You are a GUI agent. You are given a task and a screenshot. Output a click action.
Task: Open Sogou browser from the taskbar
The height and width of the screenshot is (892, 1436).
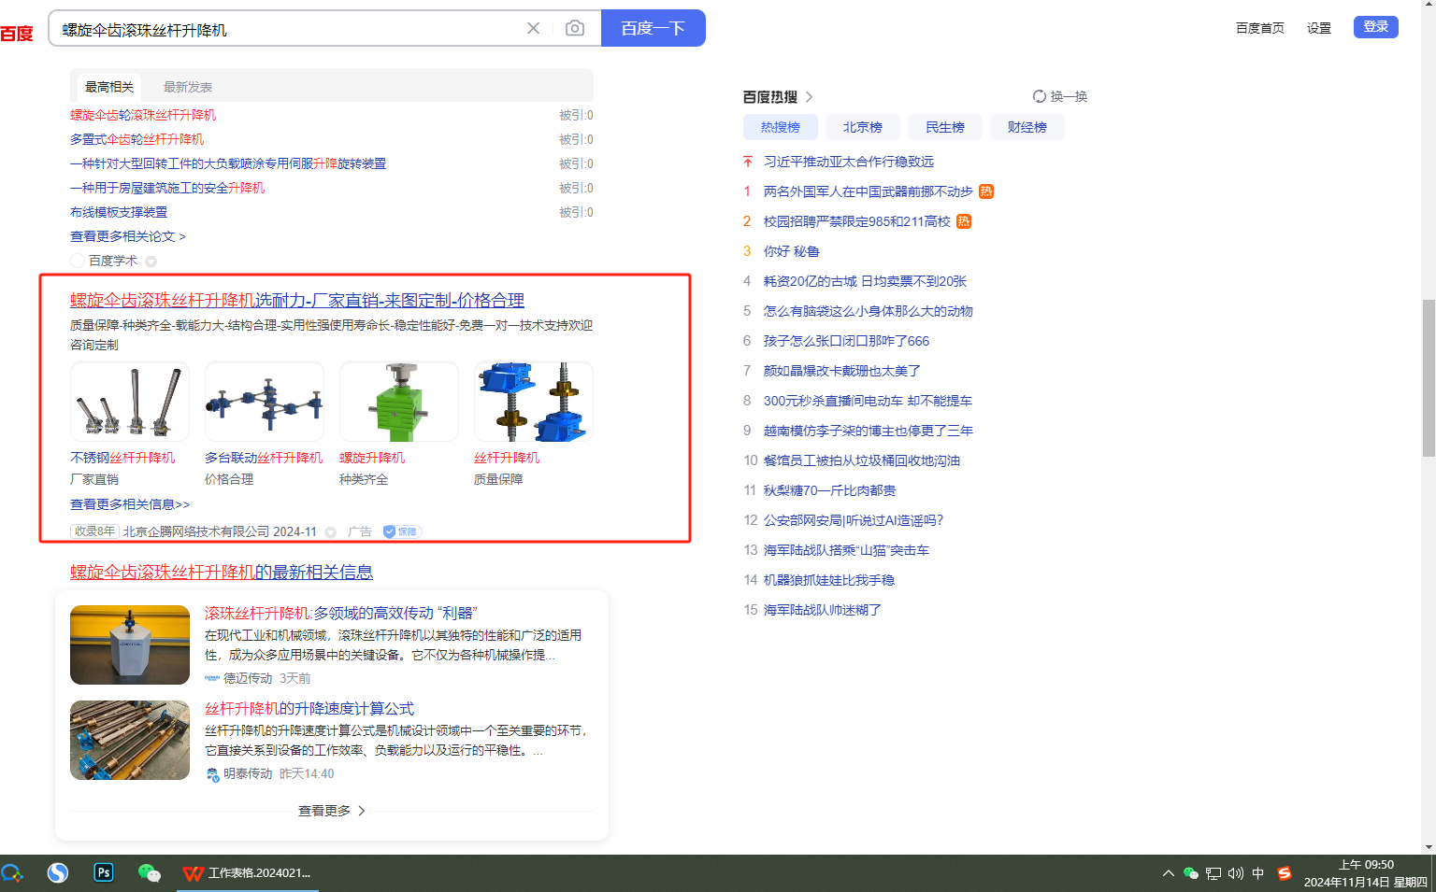coord(58,872)
